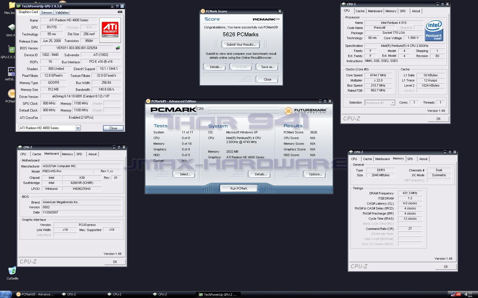Click the ATI tray icon in taskbar
Viewport: 478px width, 298px height.
click(458, 295)
